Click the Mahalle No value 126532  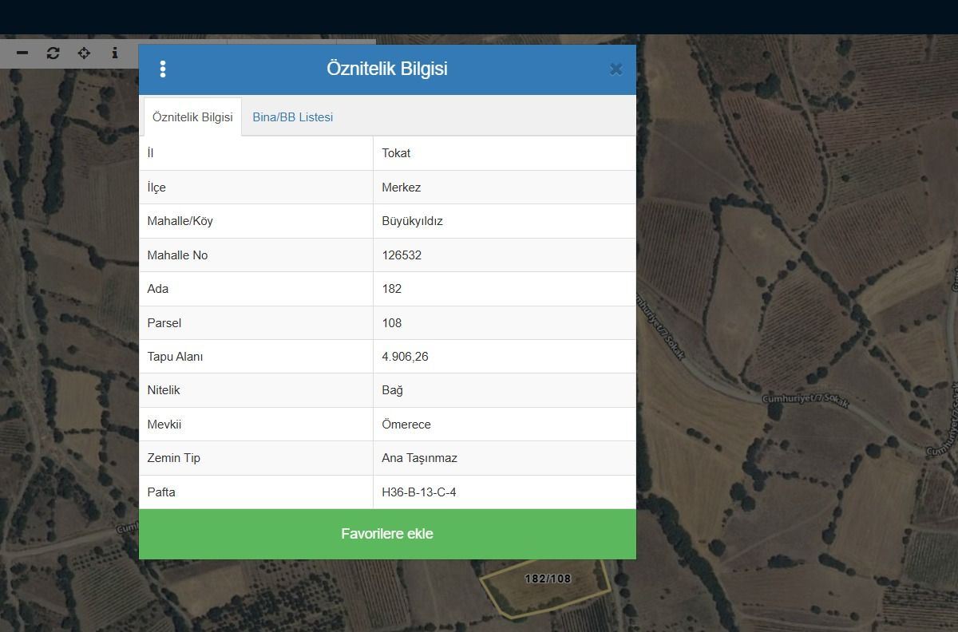click(402, 255)
